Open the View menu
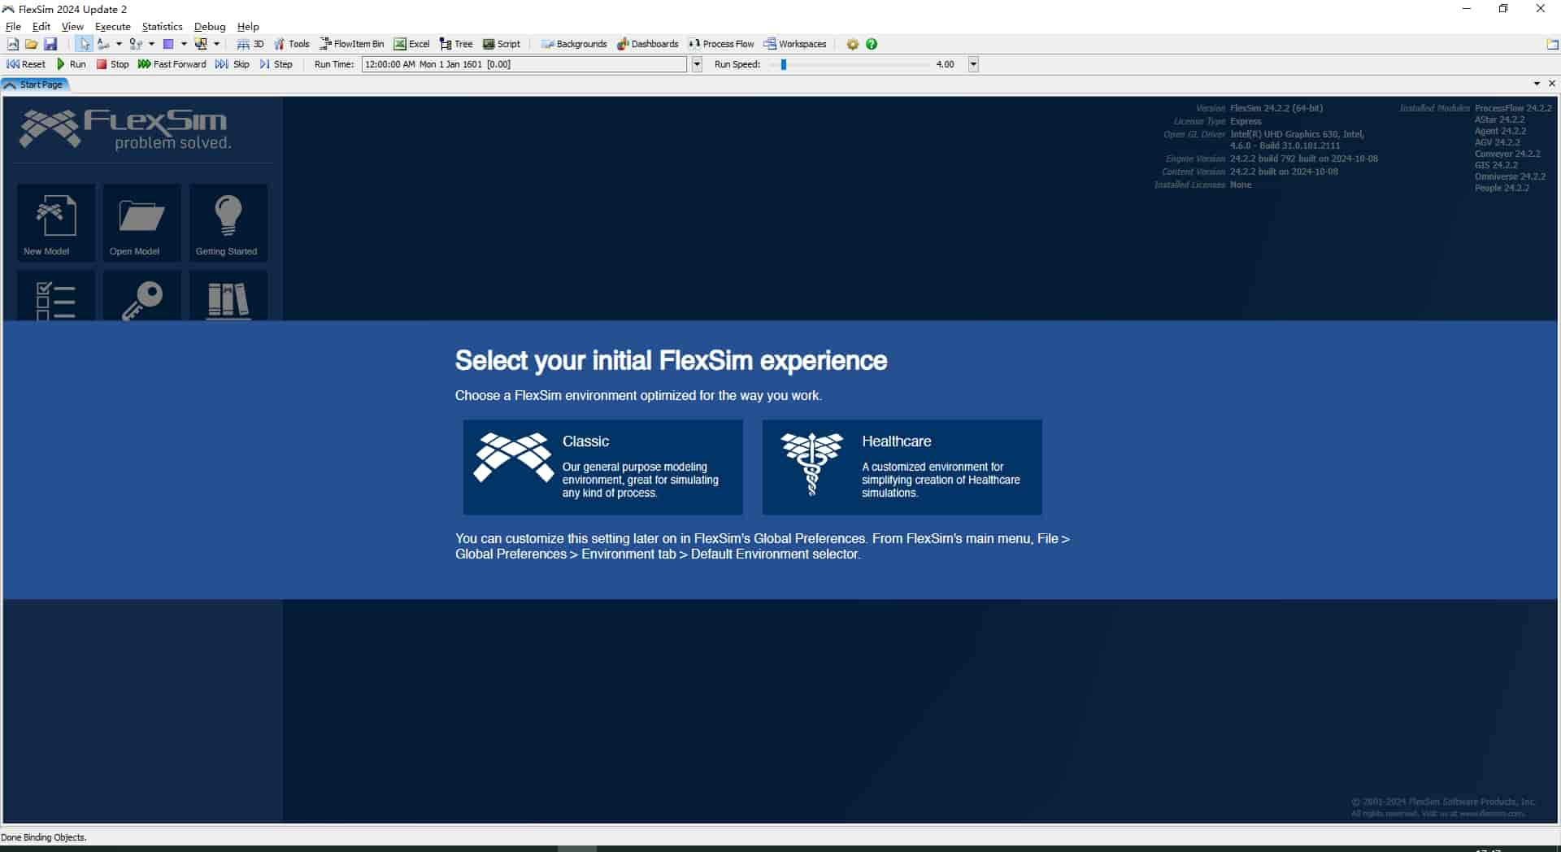Viewport: 1561px width, 852px height. pyautogui.click(x=72, y=26)
